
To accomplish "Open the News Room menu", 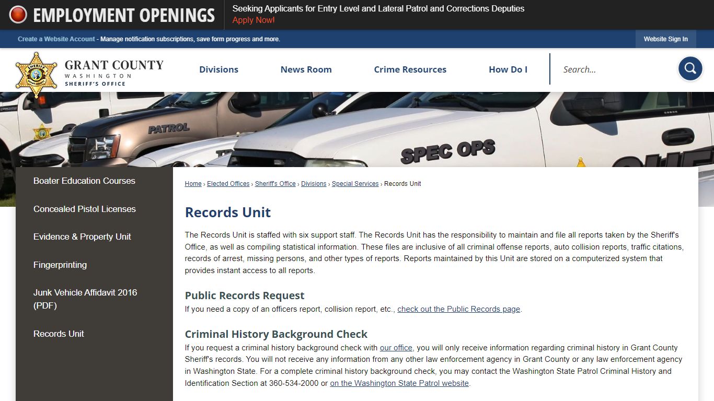I will click(306, 69).
